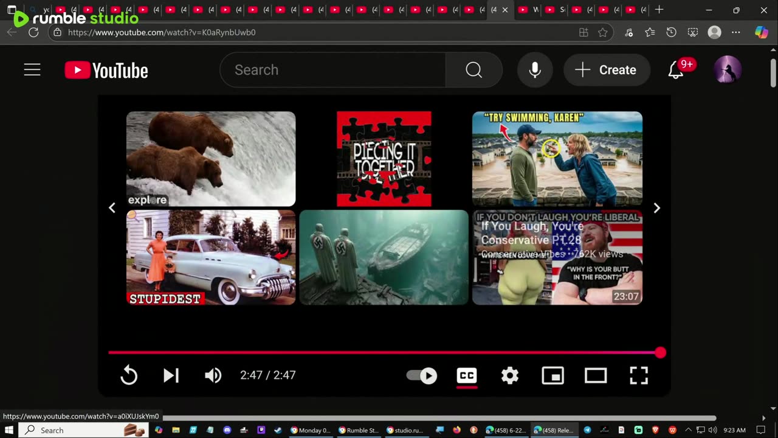Replay the finished video
Screen dimensions: 778x438
click(x=129, y=375)
